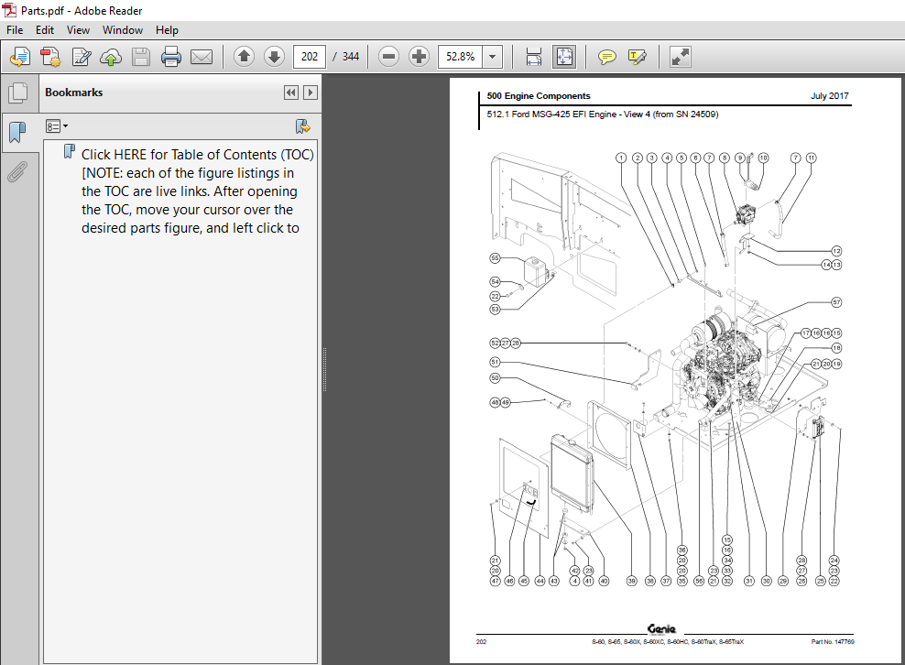Collapse the Bookmarks pane with double-arrow button
This screenshot has width=905, height=665.
[x=291, y=93]
